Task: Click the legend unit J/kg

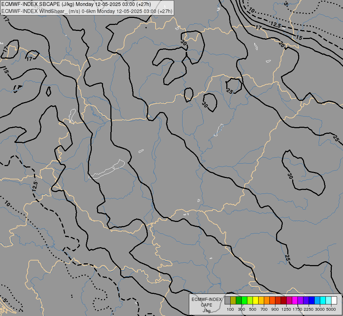Action: pyautogui.click(x=206, y=311)
